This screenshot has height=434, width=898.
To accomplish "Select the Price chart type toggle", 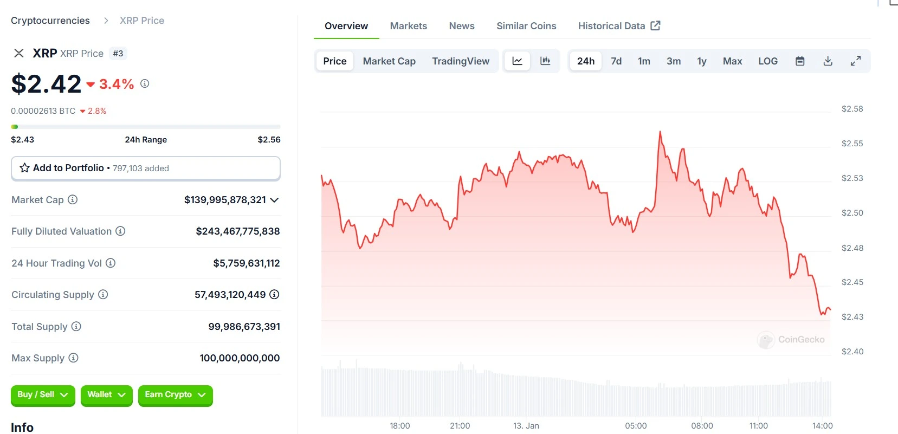I will click(335, 61).
